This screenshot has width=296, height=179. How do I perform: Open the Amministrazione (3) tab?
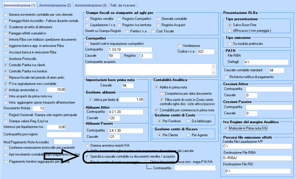click(x=90, y=5)
